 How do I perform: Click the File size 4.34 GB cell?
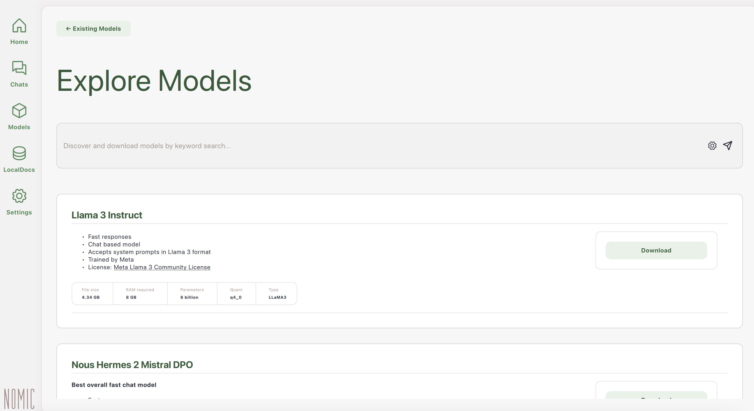92,294
